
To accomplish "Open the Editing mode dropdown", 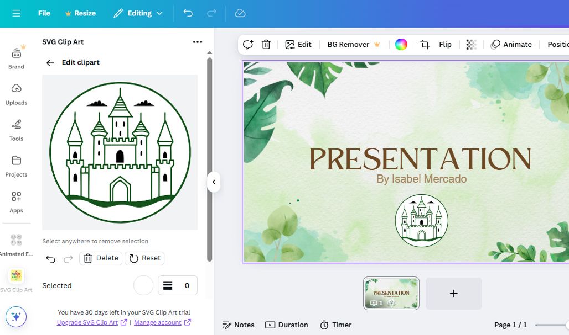I will pos(137,13).
